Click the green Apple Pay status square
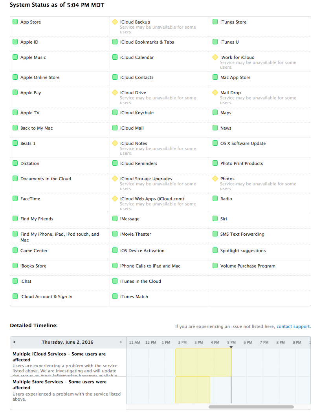 click(x=15, y=93)
